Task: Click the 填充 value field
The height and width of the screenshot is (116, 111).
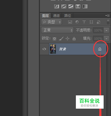Action: click(98, 39)
